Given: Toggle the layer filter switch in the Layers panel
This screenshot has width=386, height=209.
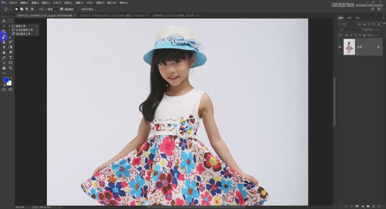Looking at the screenshot, I should coord(384,24).
